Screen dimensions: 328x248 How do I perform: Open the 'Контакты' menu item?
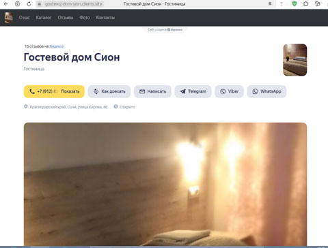tap(105, 18)
